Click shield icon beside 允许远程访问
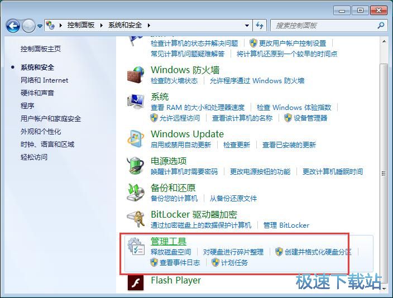 coord(154,118)
